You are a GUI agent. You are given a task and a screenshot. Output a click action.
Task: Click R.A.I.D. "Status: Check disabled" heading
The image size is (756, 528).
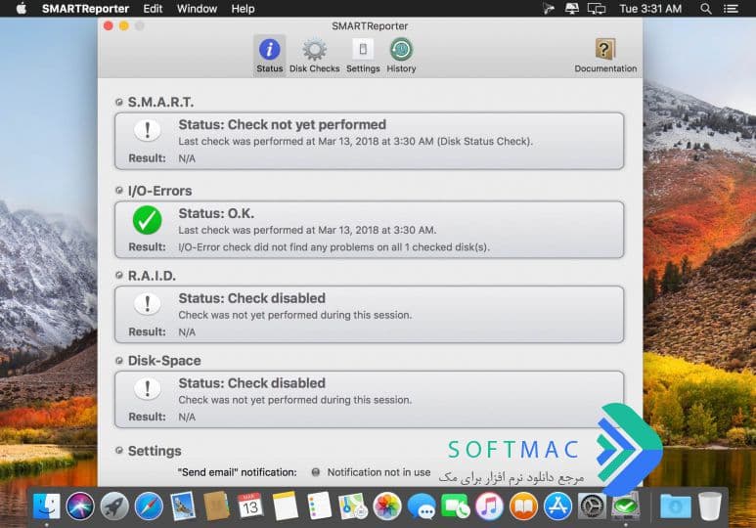(251, 298)
